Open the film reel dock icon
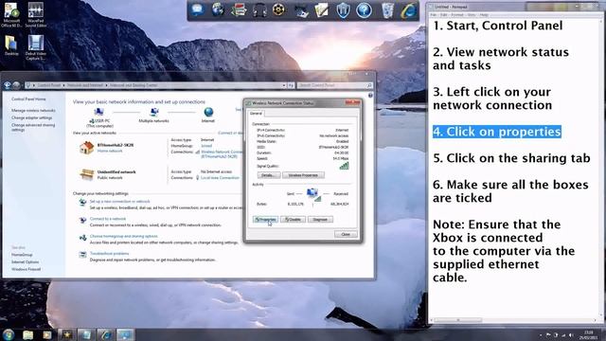Viewport: 606px width, 341px height. pyautogui.click(x=279, y=9)
